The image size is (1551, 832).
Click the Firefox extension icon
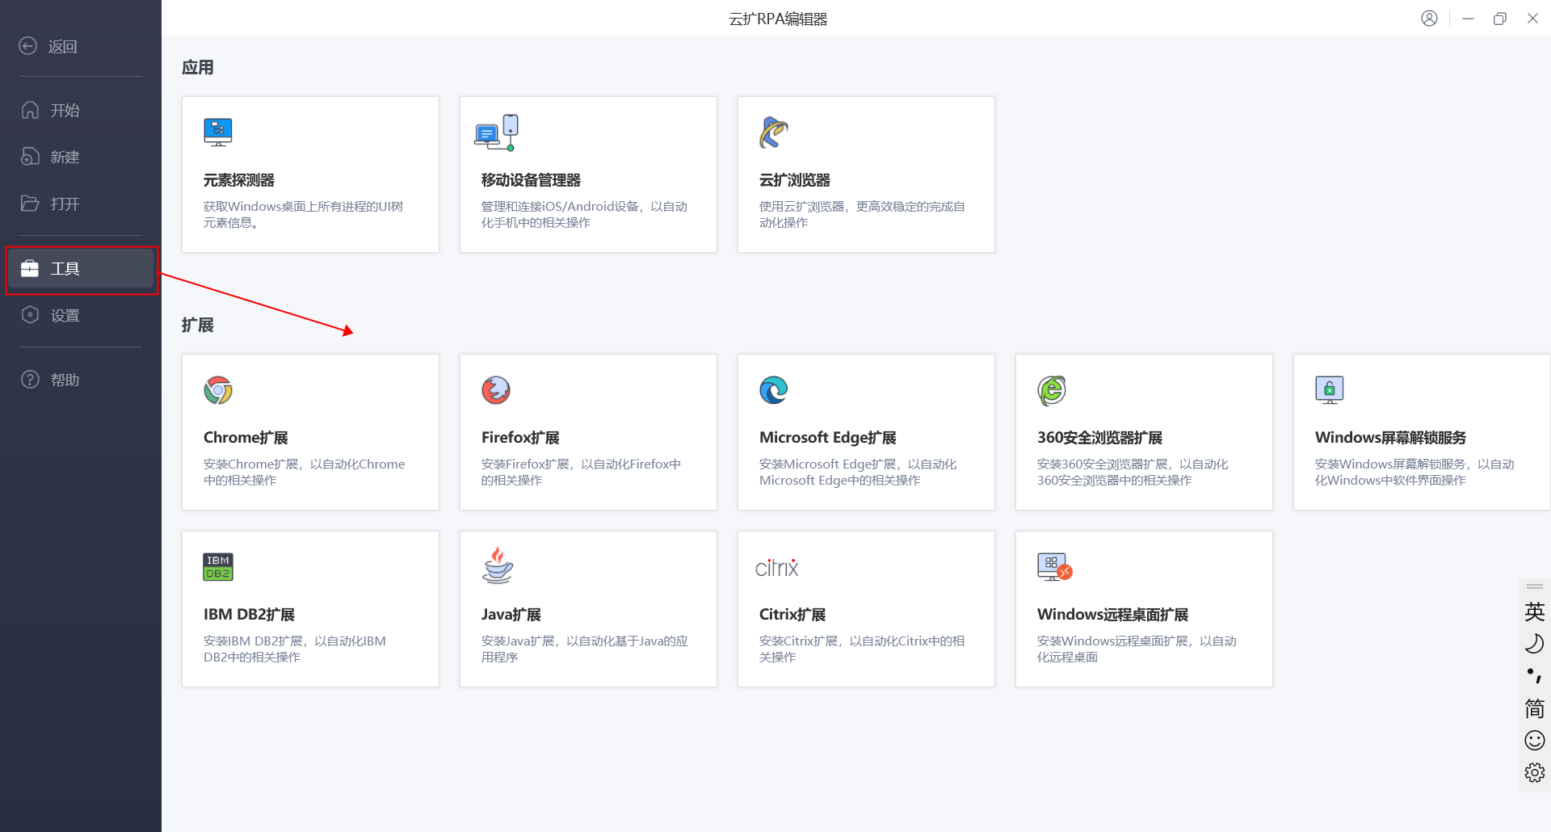(496, 390)
